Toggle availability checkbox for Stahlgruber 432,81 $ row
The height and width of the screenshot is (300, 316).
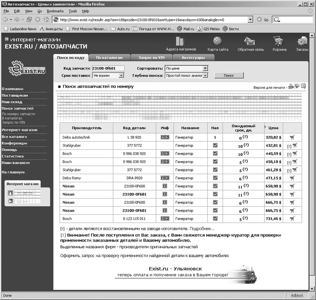pos(215,146)
